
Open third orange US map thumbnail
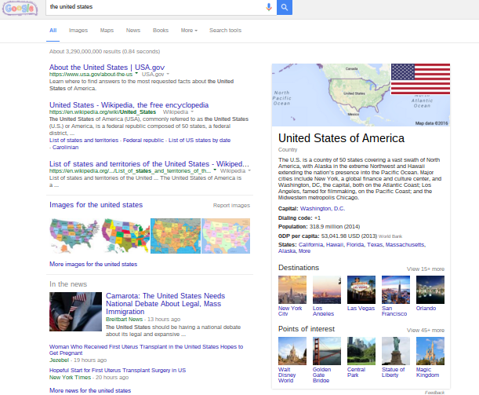tap(176, 236)
